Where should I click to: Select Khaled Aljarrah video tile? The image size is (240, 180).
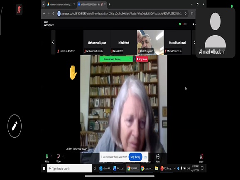point(150,42)
